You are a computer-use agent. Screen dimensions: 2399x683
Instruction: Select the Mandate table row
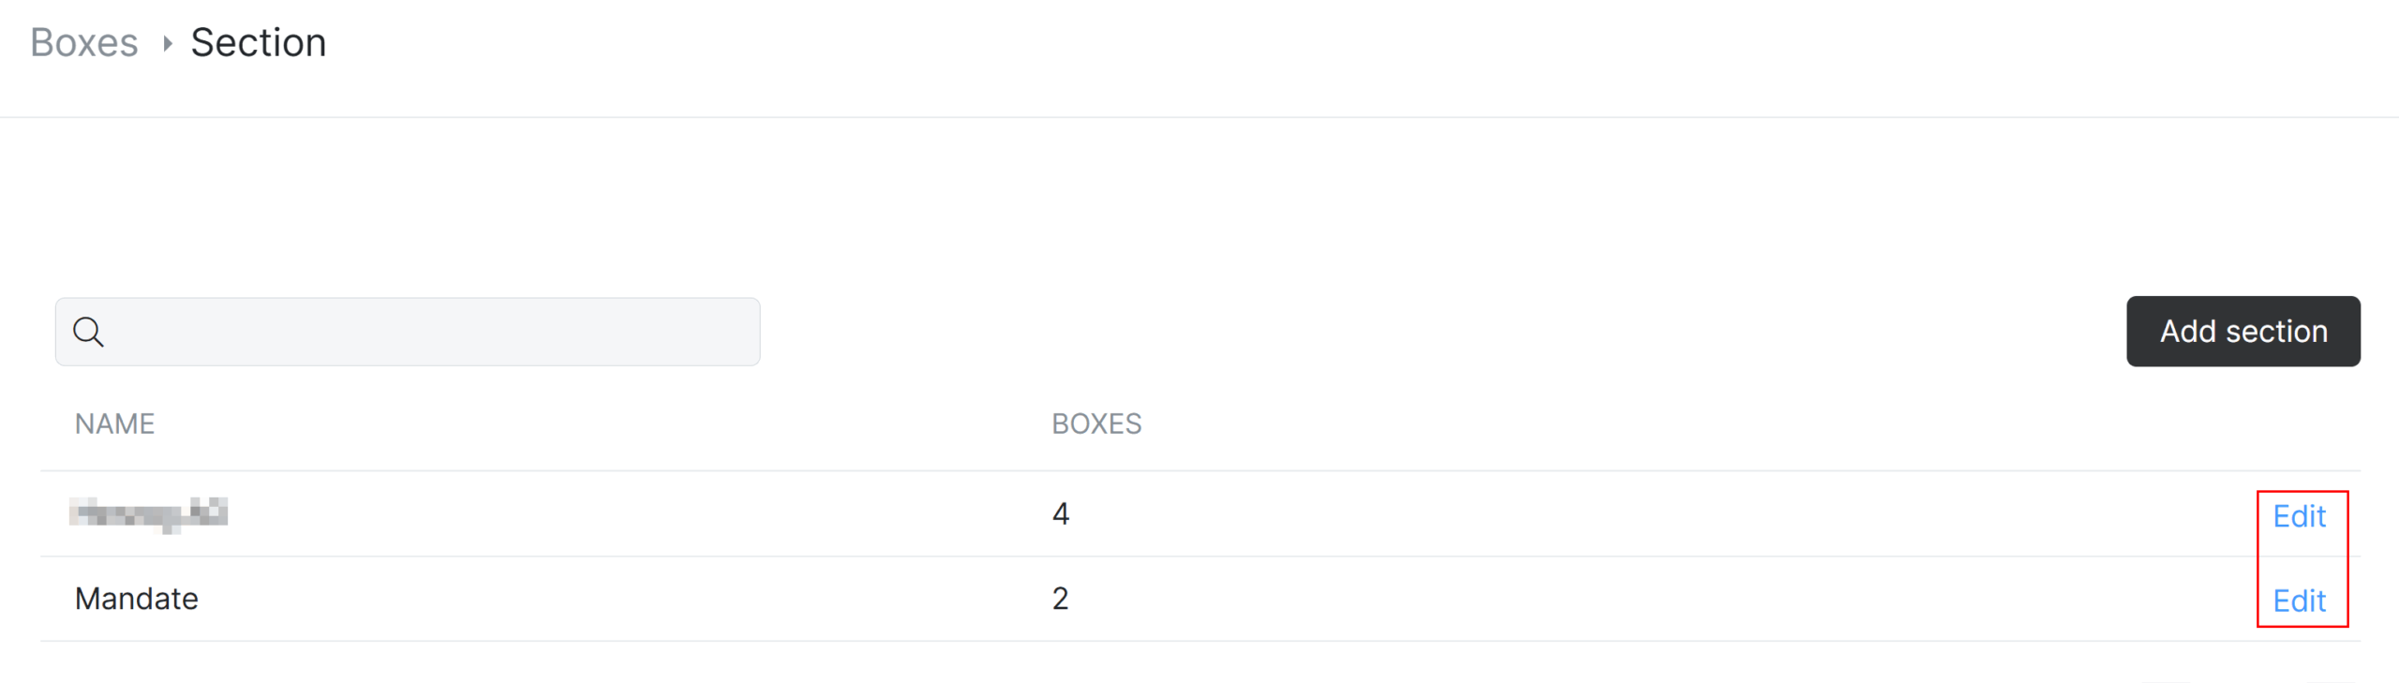click(1200, 599)
